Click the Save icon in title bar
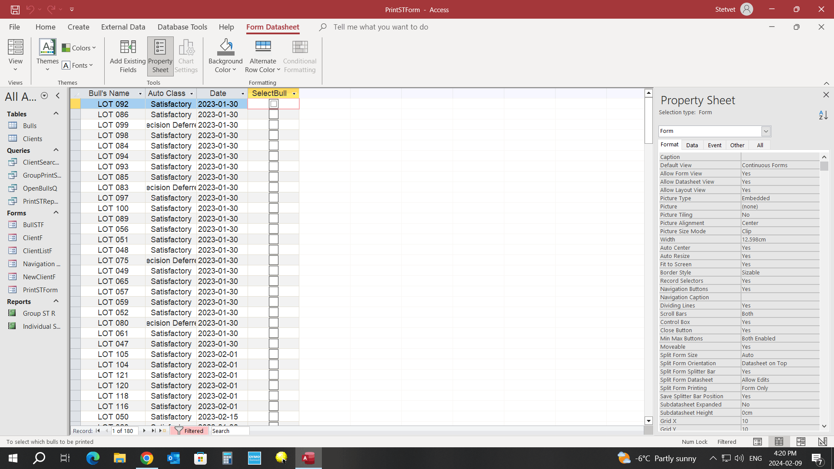Image resolution: width=834 pixels, height=469 pixels. pos(15,9)
